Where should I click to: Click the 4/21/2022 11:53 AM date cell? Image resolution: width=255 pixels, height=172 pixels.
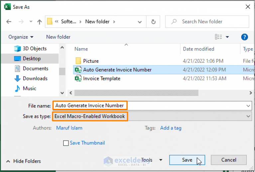(x=204, y=79)
